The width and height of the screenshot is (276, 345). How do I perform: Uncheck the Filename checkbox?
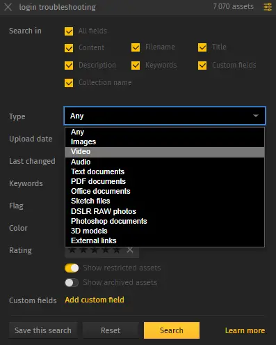click(136, 47)
